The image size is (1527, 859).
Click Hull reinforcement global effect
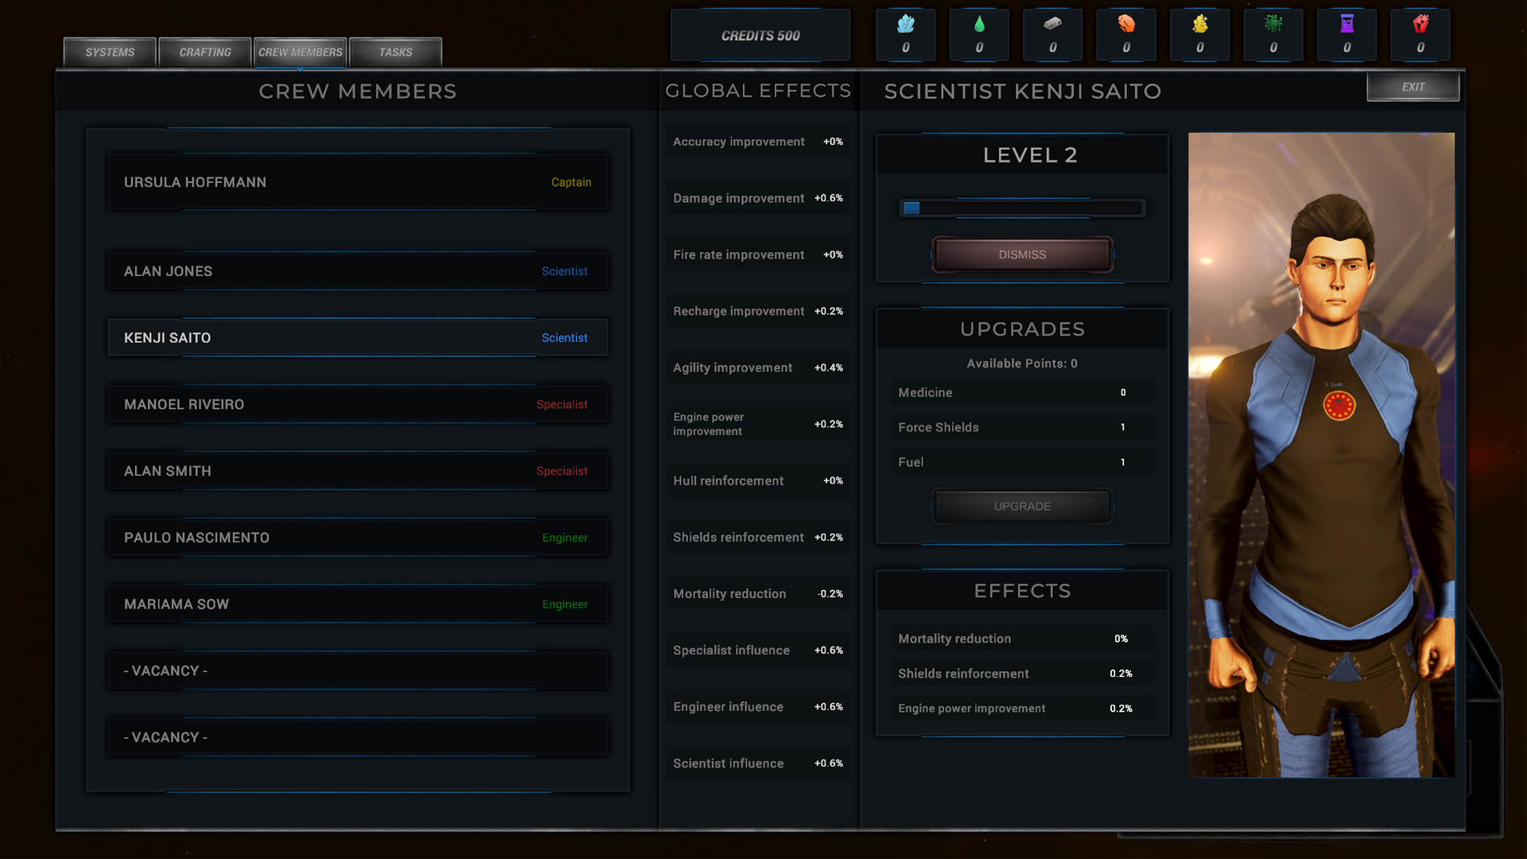tap(758, 480)
